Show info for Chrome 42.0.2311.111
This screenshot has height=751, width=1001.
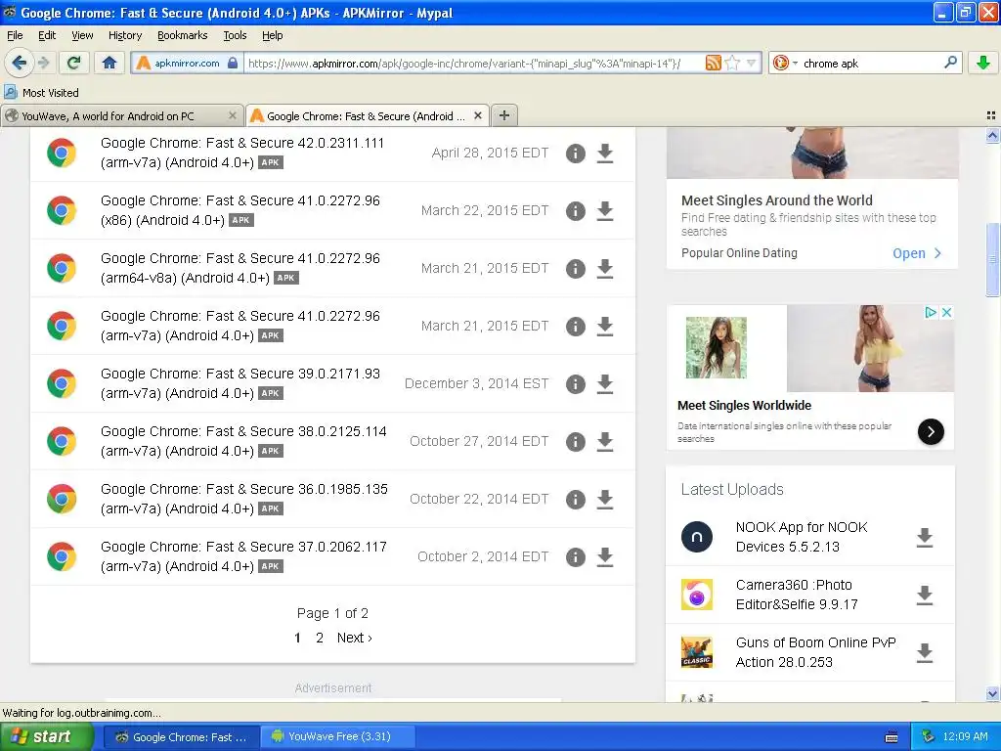(575, 154)
